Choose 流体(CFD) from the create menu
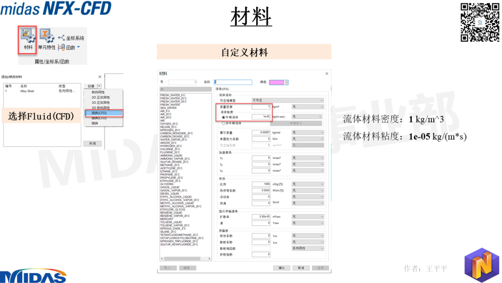This screenshot has width=502, height=283. pyautogui.click(x=104, y=113)
